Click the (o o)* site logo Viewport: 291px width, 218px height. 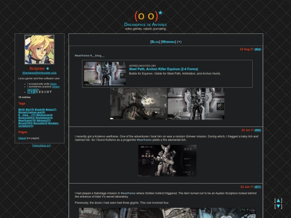[x=148, y=16]
